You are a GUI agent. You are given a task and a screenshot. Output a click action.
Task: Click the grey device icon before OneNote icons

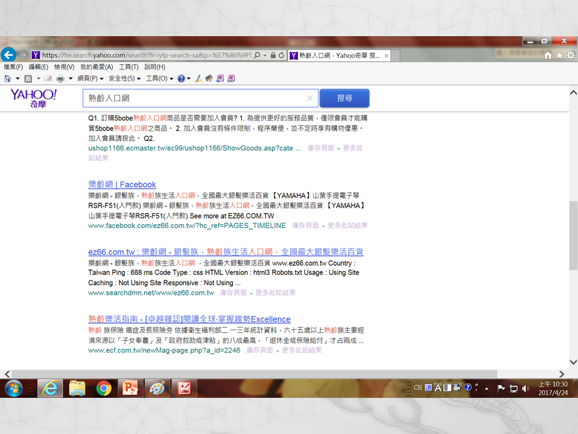point(209,78)
